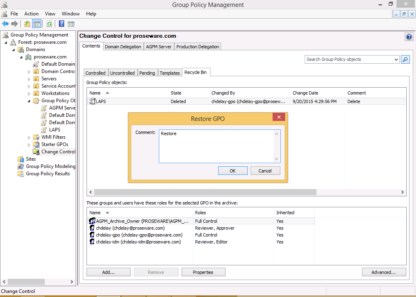This screenshot has width=416, height=297.
Task: Click the help icon beside Change Control heading
Action: click(409, 37)
